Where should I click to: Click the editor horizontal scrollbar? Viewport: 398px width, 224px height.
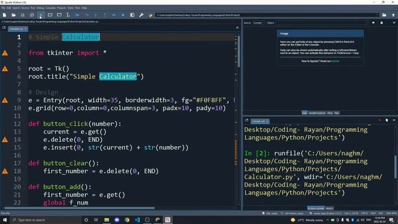[80, 208]
